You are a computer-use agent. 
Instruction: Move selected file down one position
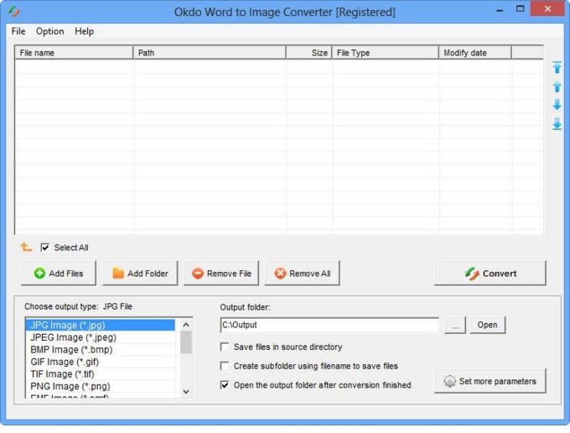click(x=557, y=105)
